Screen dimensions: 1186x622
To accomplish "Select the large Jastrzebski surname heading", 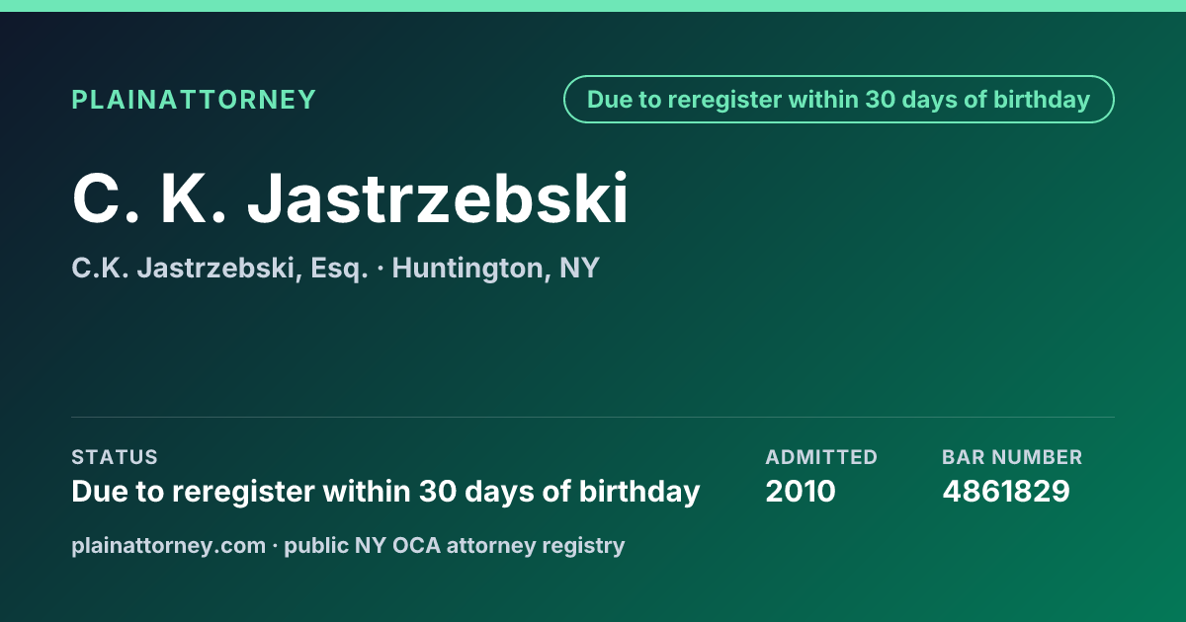I will [439, 198].
